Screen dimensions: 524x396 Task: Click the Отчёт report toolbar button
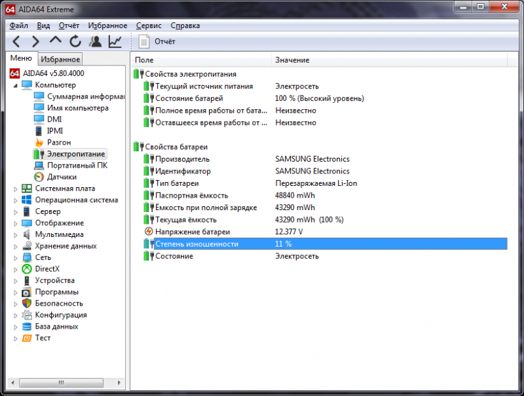[157, 42]
